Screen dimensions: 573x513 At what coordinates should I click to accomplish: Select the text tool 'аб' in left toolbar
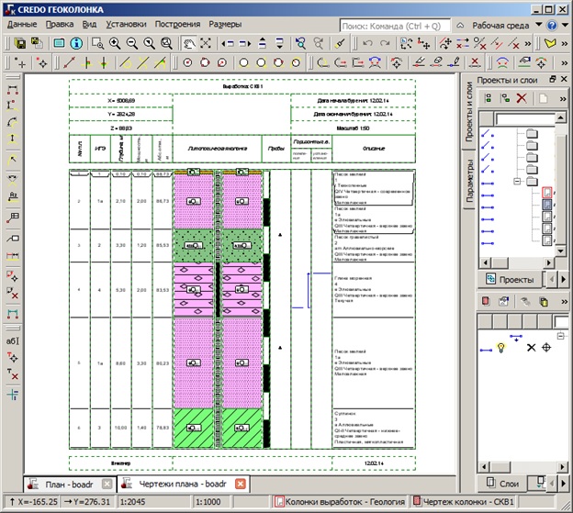tap(13, 341)
